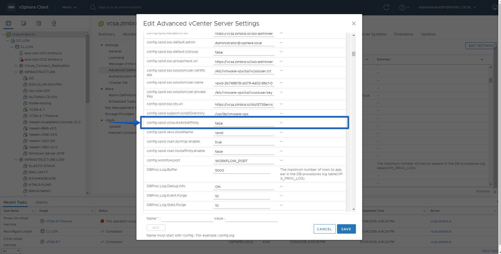This screenshot has height=254, width=501.
Task: Click the VM icon beside NUTANIX-CE-001
Action: point(25,97)
